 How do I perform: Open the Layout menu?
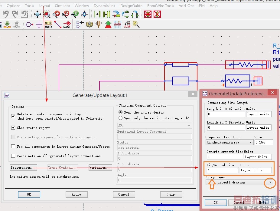44,6
